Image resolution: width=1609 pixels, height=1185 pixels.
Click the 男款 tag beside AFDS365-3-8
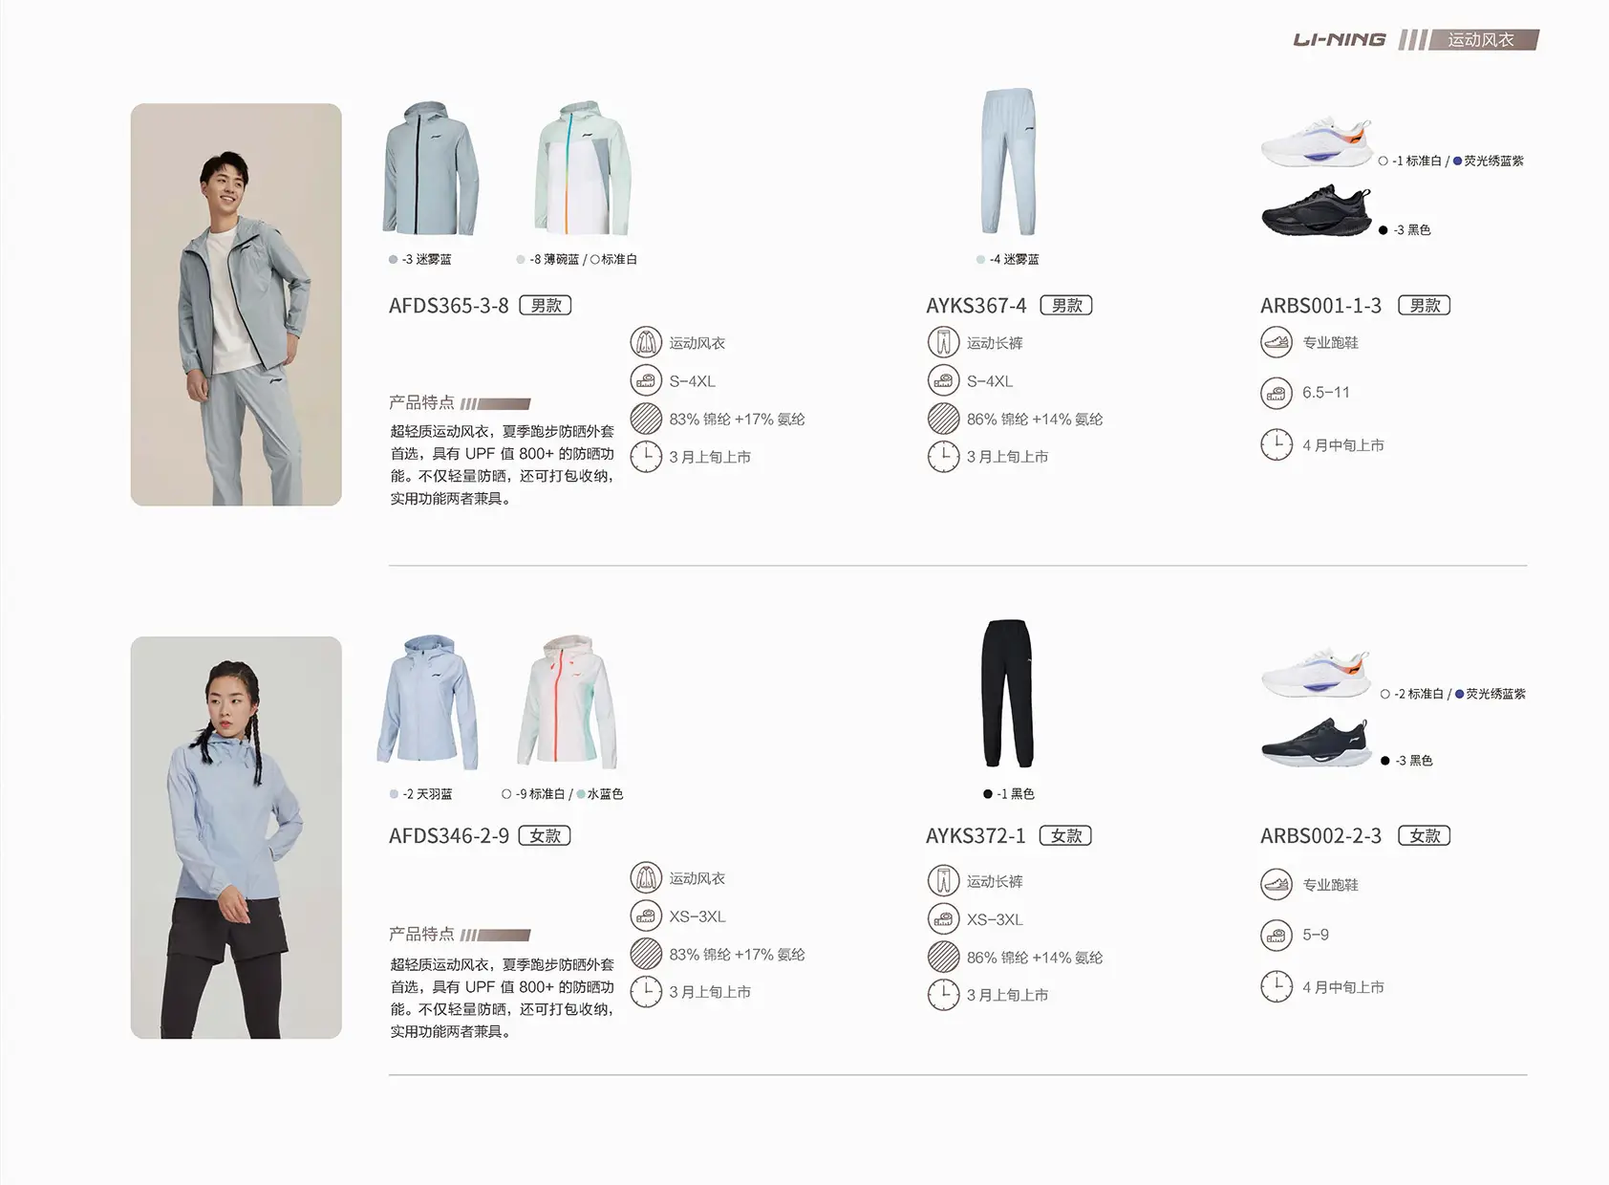546,306
